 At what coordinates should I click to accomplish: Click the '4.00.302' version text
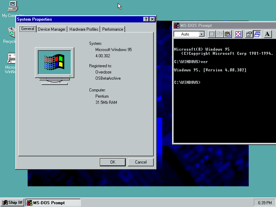click(x=103, y=56)
